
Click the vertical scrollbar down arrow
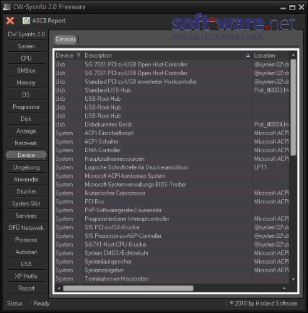tap(294, 279)
